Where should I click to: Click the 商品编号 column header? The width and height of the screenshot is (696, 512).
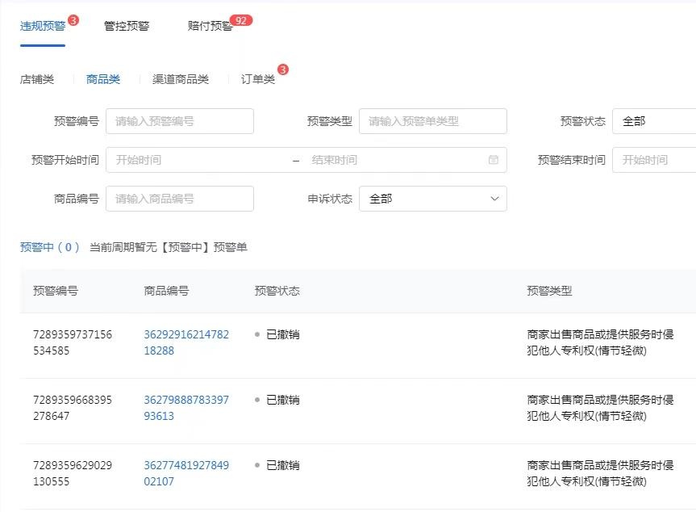166,291
